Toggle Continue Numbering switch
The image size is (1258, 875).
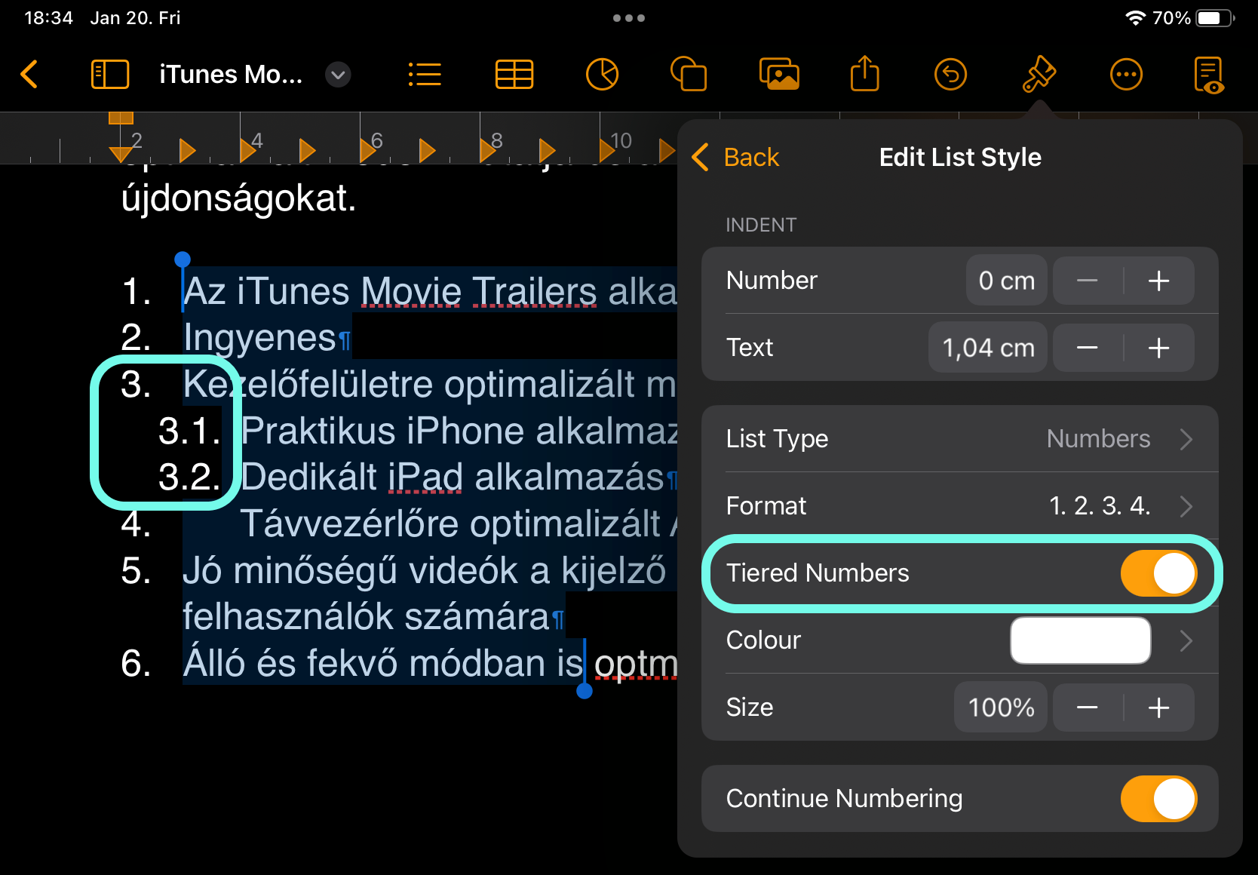pos(1158,799)
